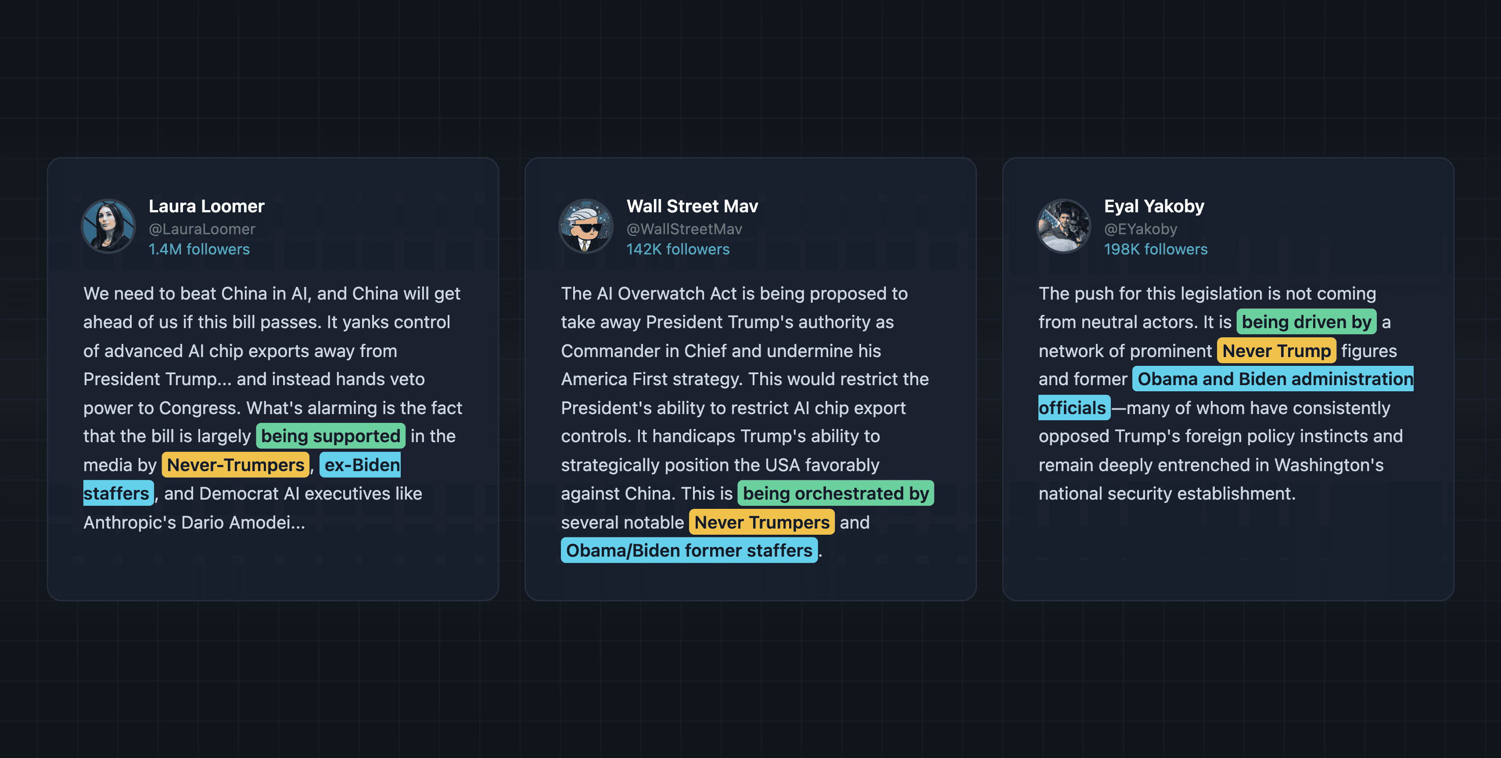
Task: Click green 'being driven by' highlight
Action: coord(1307,322)
